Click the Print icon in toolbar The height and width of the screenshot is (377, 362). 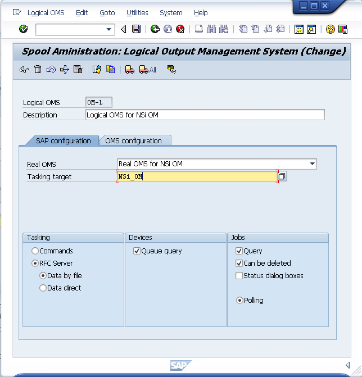pyautogui.click(x=199, y=29)
